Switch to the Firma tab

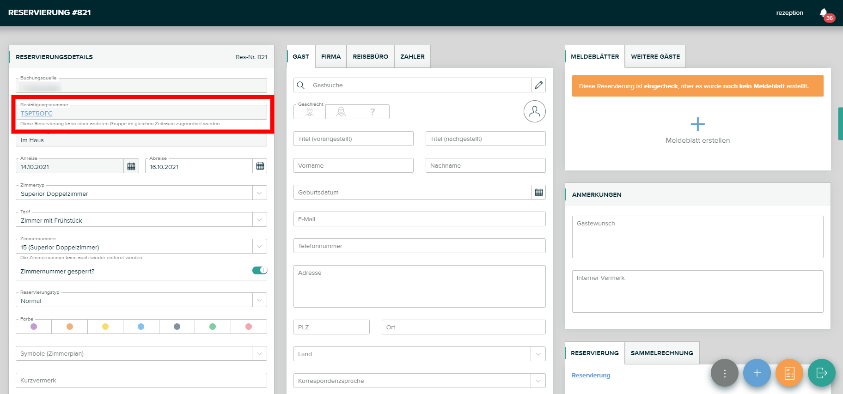[330, 56]
